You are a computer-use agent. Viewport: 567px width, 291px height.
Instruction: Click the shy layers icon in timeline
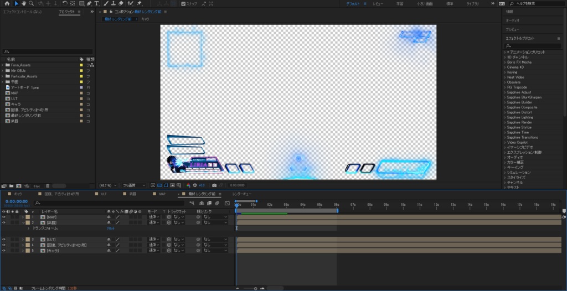[202, 203]
